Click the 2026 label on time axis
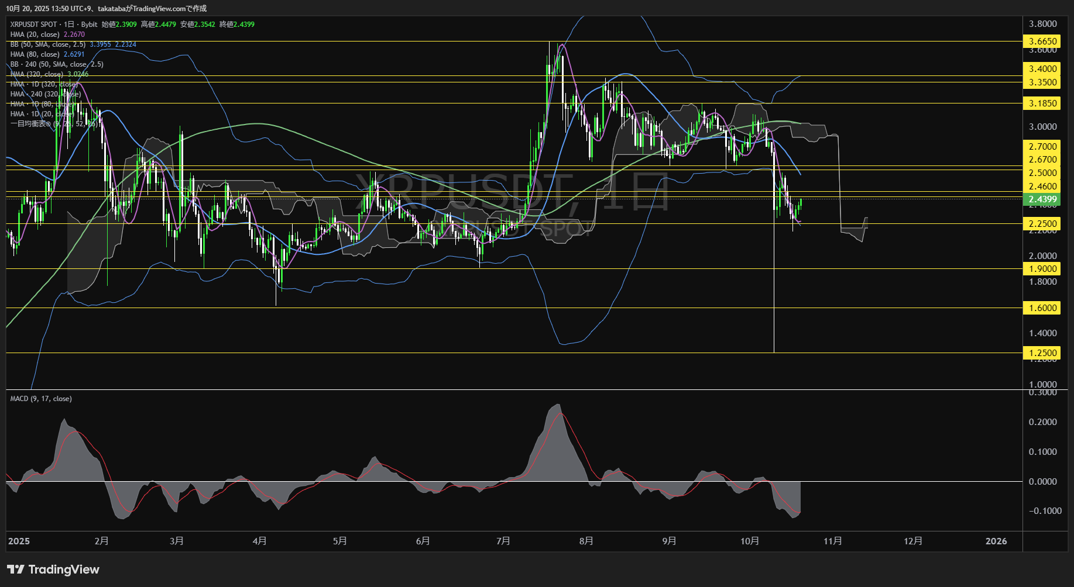Viewport: 1074px width, 587px height. pos(996,541)
